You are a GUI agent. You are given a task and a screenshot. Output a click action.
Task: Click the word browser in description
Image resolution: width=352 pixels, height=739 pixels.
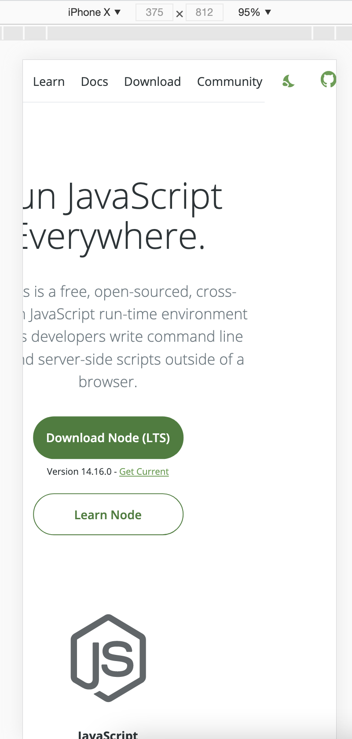point(108,382)
